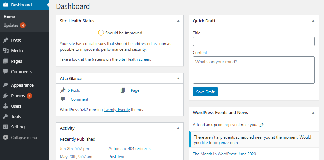Open the Settings menu label
Viewport: 324px width, 160px height.
[x=19, y=127]
